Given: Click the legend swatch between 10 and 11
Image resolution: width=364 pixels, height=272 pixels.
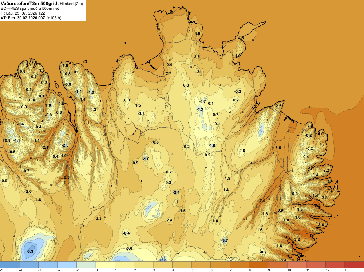Looking at the screenshot, I should point(297,265).
